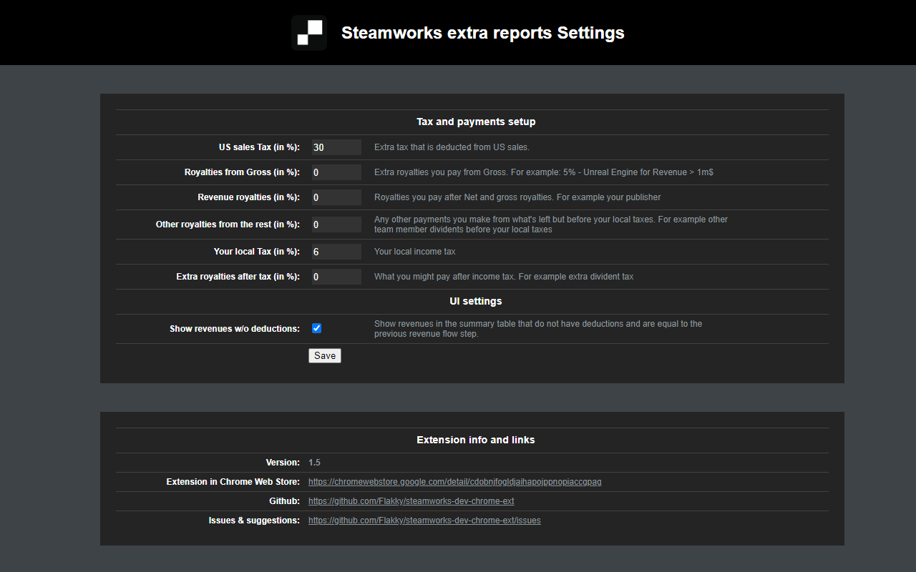Click the 'For example your publisher' description text

[x=517, y=197]
